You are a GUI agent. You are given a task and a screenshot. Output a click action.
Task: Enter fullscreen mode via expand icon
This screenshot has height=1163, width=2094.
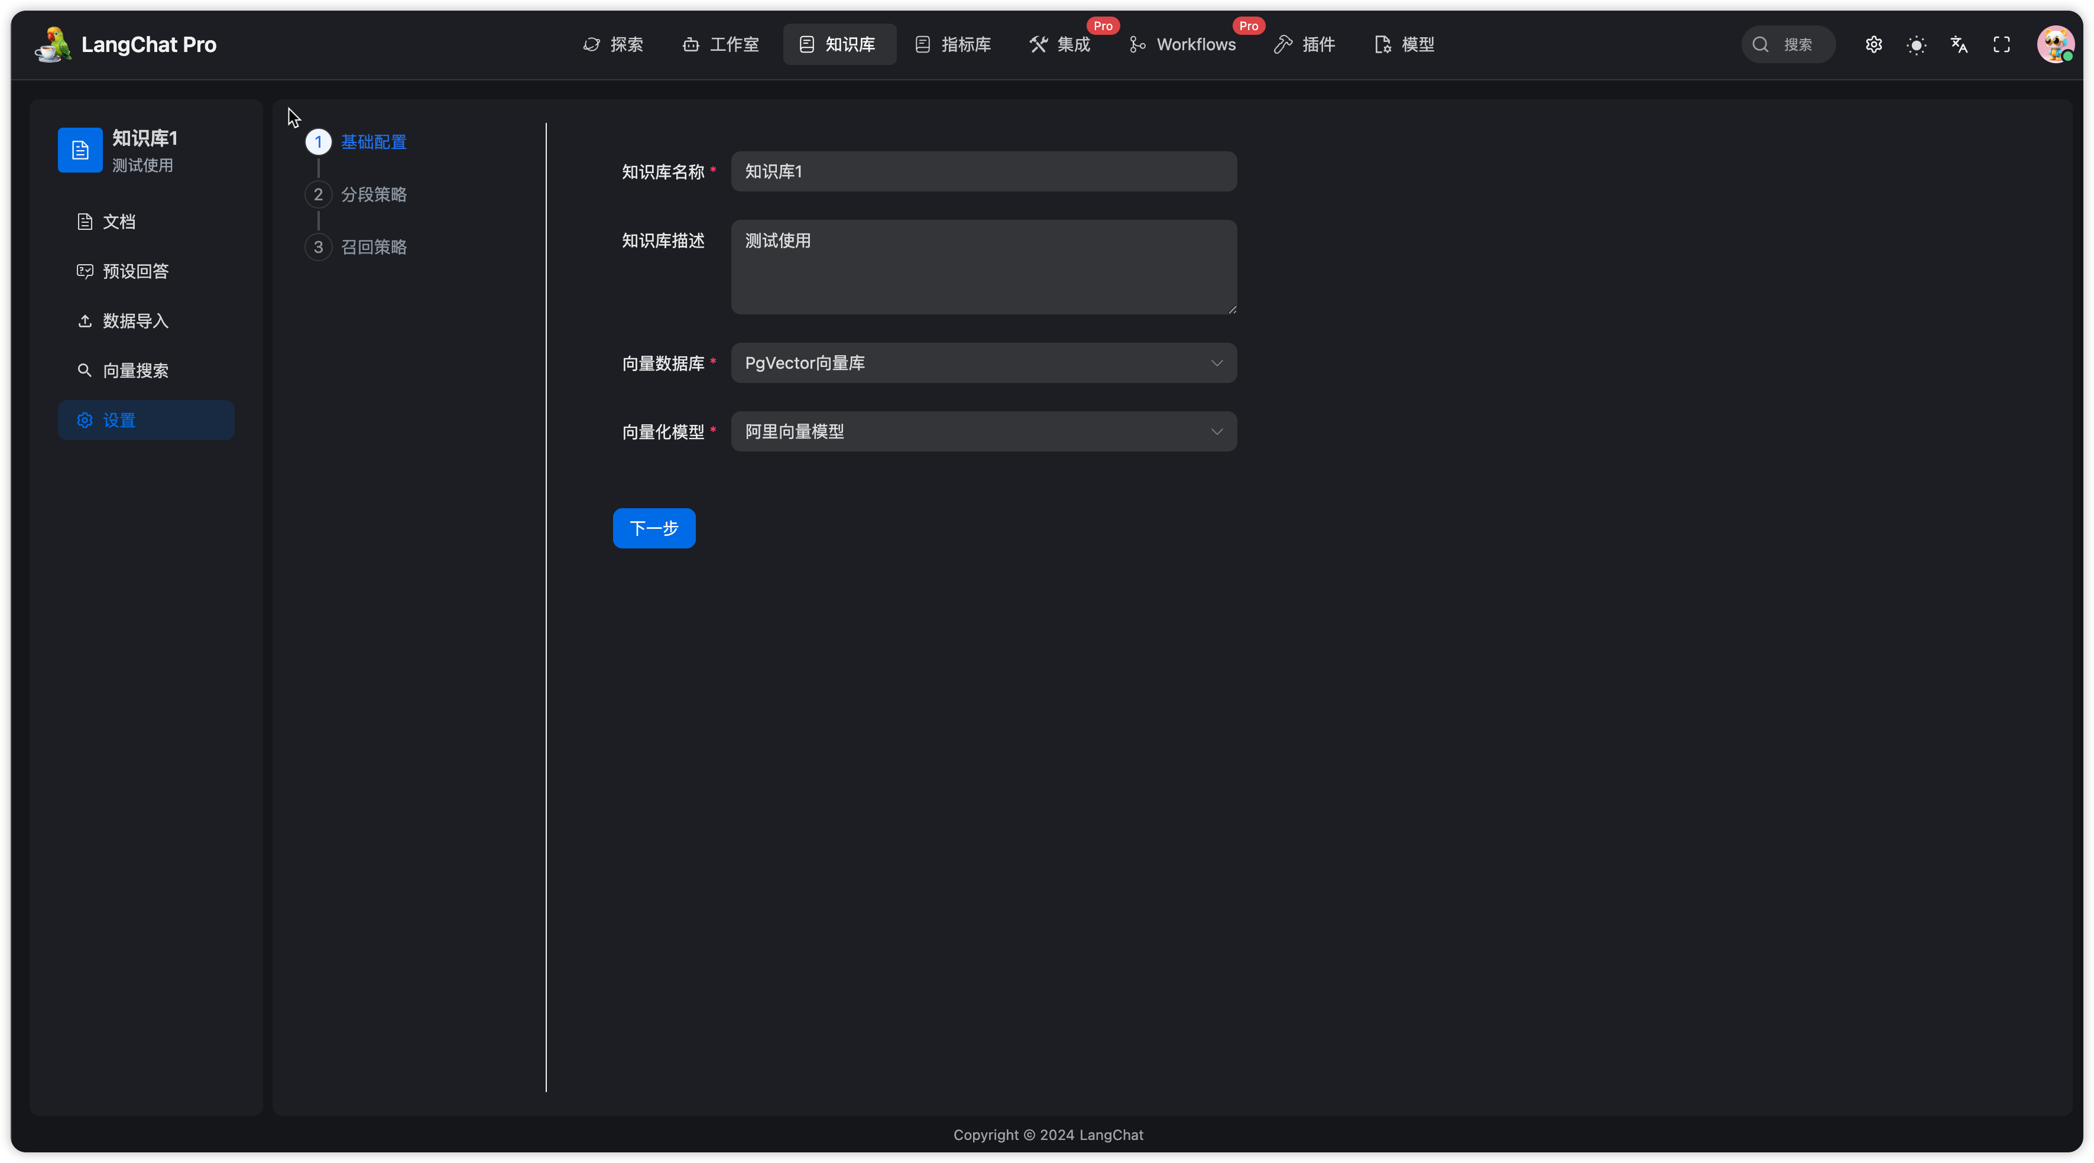[x=2001, y=45]
